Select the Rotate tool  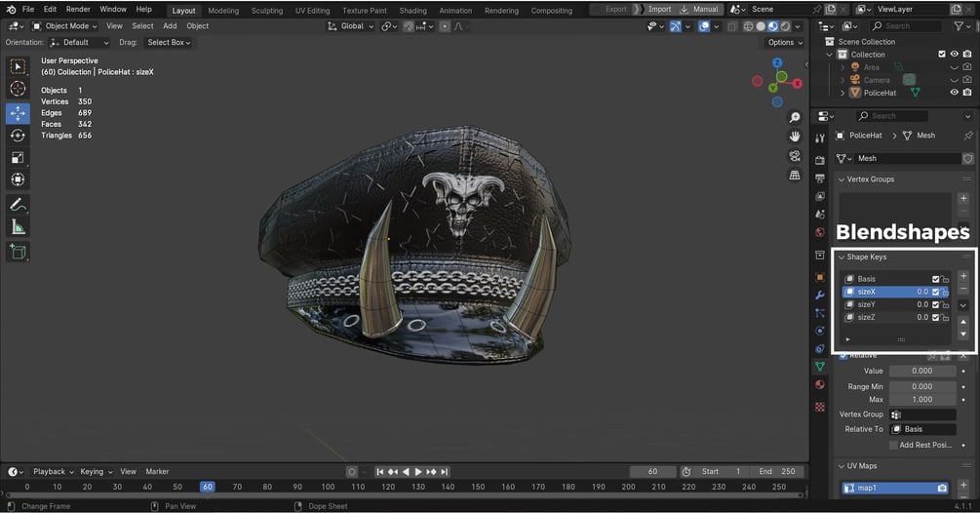click(x=18, y=135)
